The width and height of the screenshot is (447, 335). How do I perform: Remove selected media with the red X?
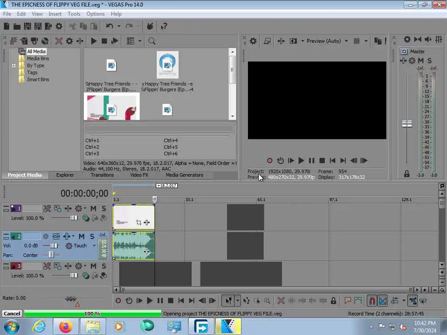[59, 41]
